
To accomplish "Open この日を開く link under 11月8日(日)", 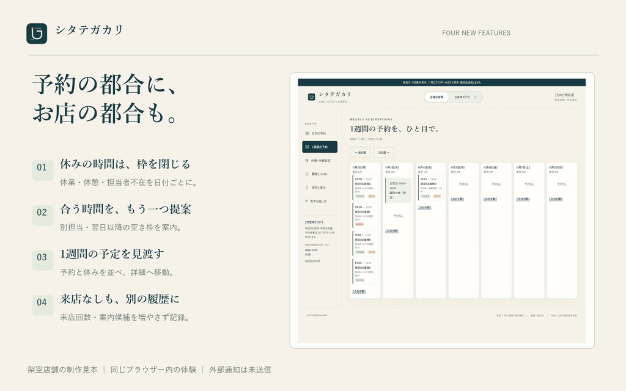I will click(x=555, y=199).
